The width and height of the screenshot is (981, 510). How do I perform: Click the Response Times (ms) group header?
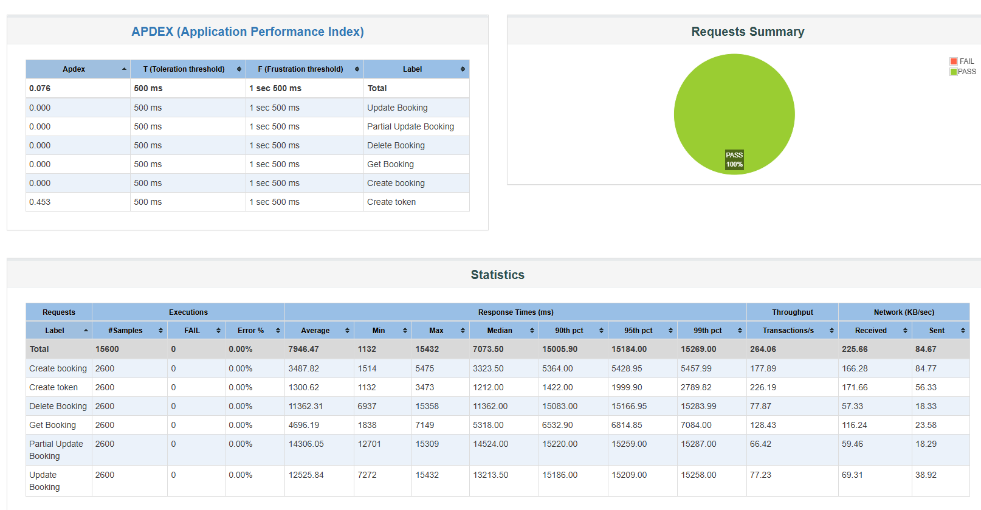tap(515, 312)
